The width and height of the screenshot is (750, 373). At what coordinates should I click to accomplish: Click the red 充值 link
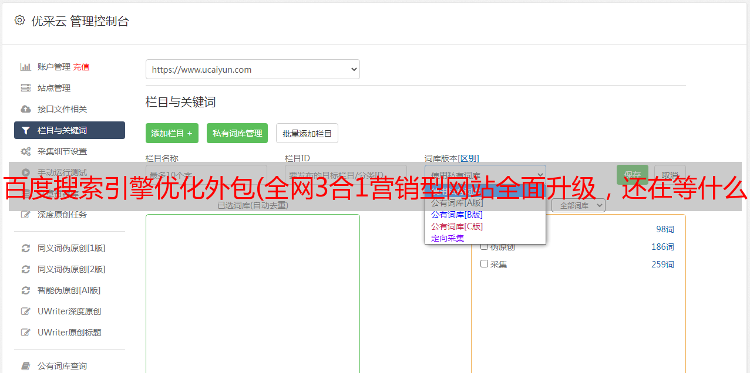coord(81,67)
